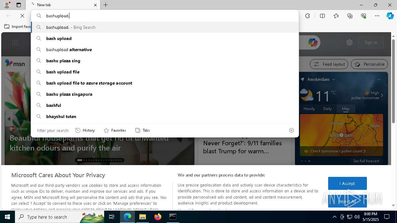The height and width of the screenshot is (223, 397).
Task: Open page settings gear on MSN page
Action: coord(350,42)
